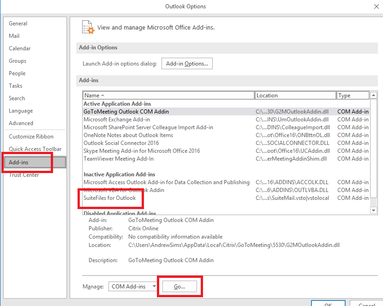Screen dimensions: 383x306
Task: Click the Location column header
Action: pos(295,95)
